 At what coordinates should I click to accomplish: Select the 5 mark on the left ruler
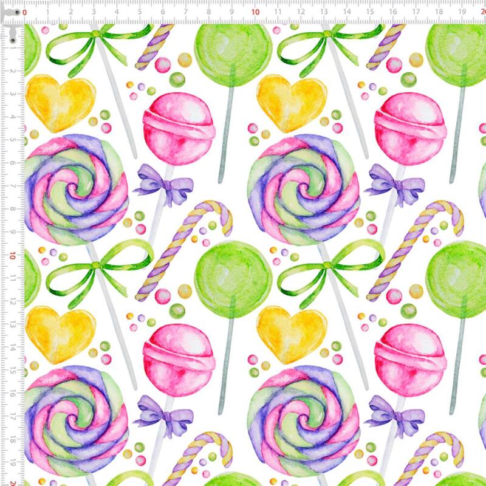[12, 140]
